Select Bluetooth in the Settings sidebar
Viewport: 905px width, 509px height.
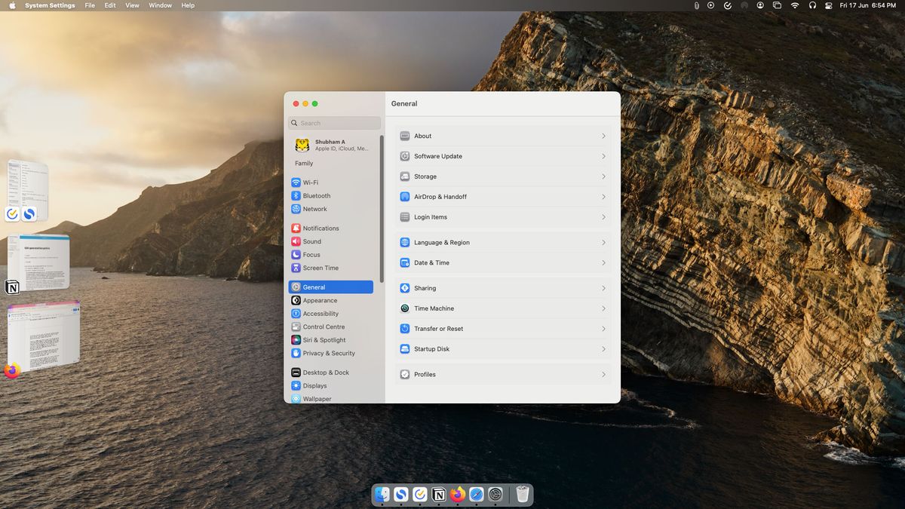point(317,195)
